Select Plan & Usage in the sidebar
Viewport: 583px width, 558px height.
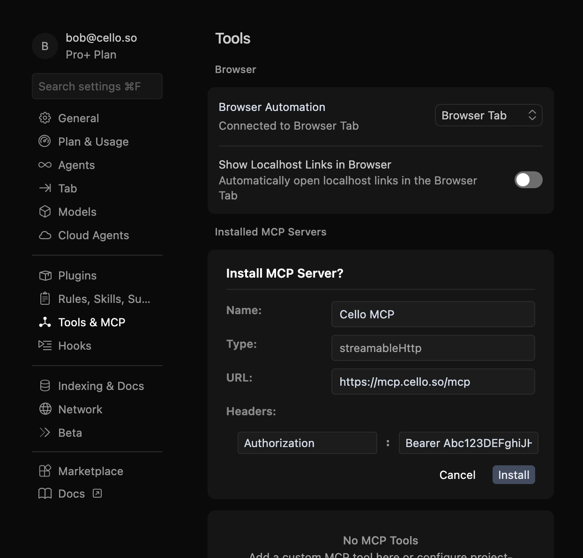[45, 141]
